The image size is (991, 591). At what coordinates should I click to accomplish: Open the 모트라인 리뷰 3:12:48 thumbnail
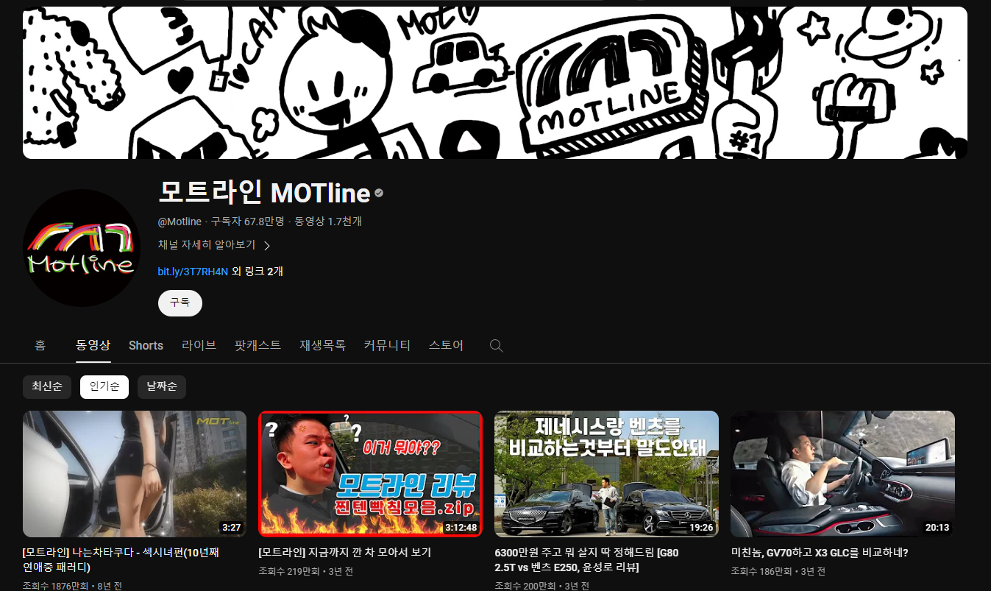tap(371, 474)
